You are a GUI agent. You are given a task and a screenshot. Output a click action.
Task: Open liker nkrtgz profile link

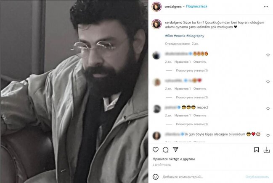[x=174, y=159]
